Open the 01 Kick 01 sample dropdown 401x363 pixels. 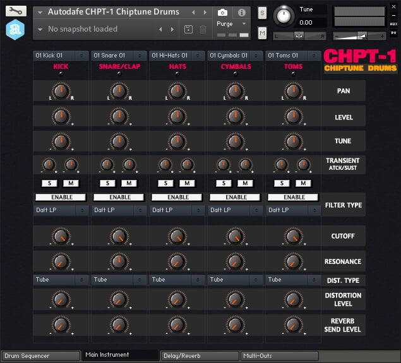click(61, 56)
